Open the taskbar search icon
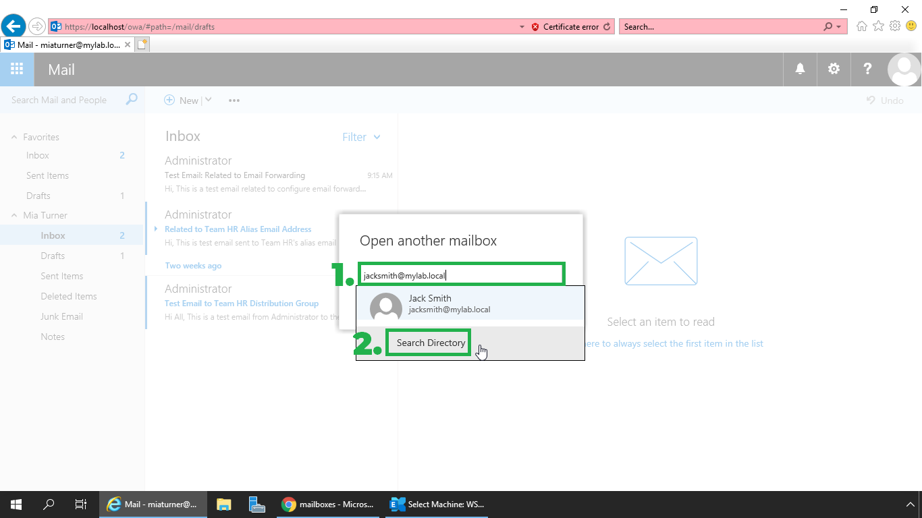The image size is (922, 518). [49, 505]
